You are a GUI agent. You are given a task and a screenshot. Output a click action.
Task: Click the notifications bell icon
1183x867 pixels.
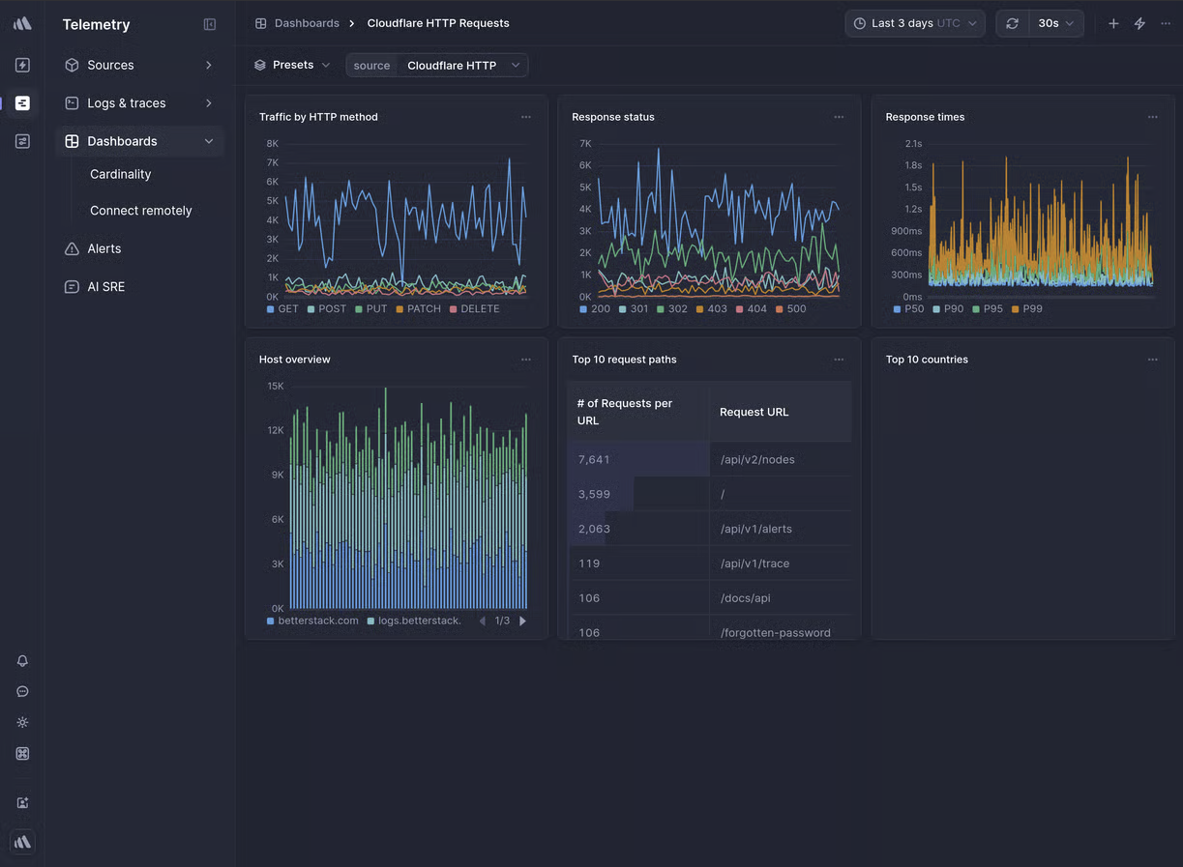pos(21,661)
